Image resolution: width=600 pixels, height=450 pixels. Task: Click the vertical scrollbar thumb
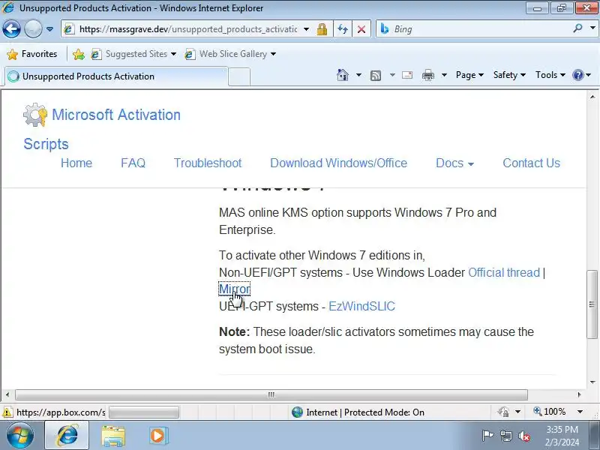(x=592, y=304)
